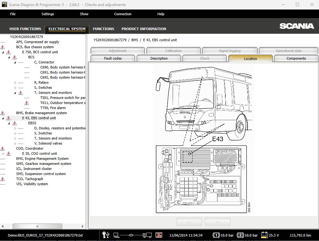Expand E 30, COO control unit node
Screen dimensions: 319x241
point(3,154)
